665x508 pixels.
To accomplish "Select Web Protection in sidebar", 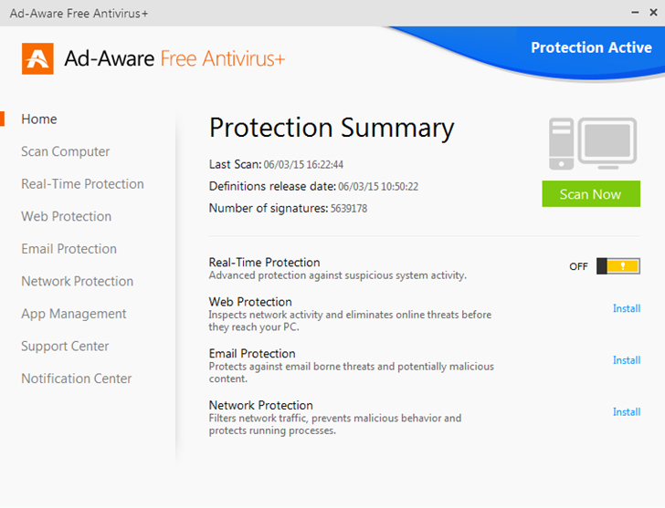I will [x=67, y=216].
